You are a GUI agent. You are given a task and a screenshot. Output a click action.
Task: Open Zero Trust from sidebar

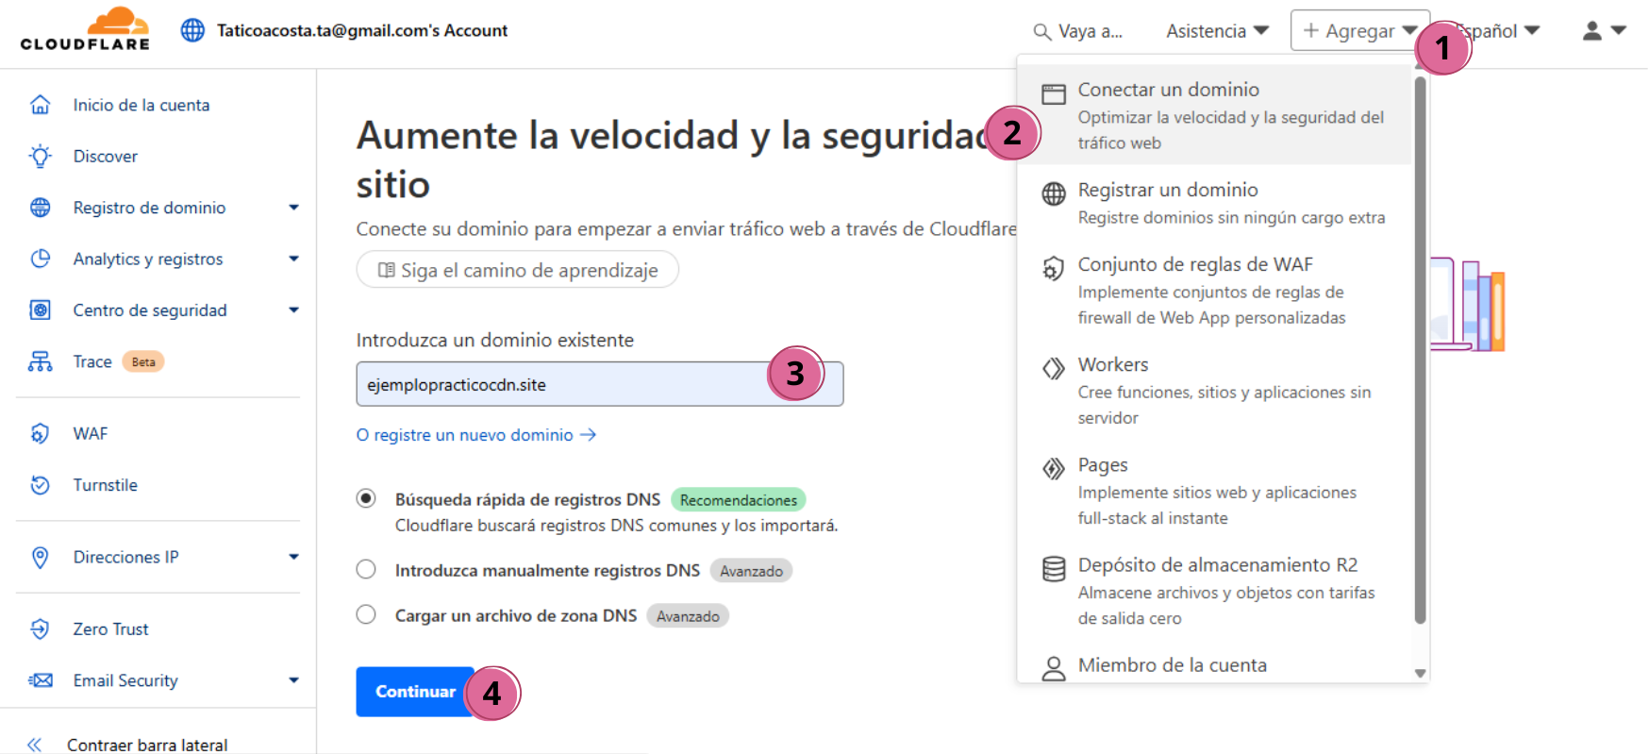(111, 628)
